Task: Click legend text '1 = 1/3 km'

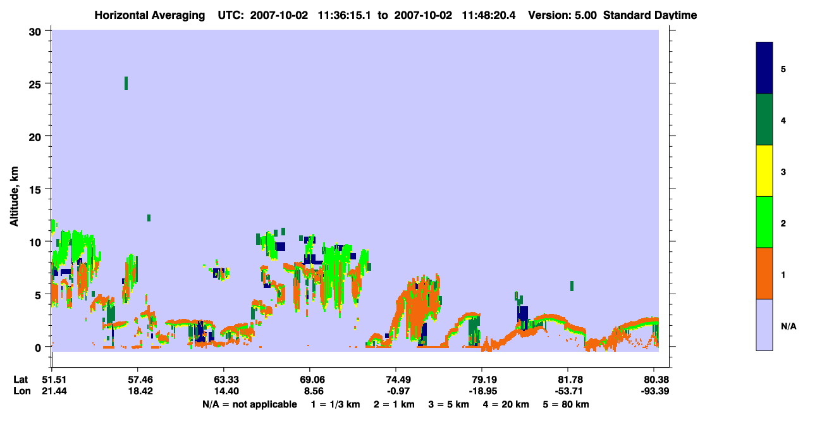Action: coord(335,404)
